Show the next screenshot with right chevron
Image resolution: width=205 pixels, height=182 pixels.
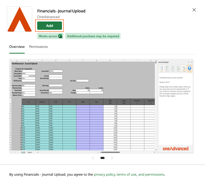click(112, 158)
